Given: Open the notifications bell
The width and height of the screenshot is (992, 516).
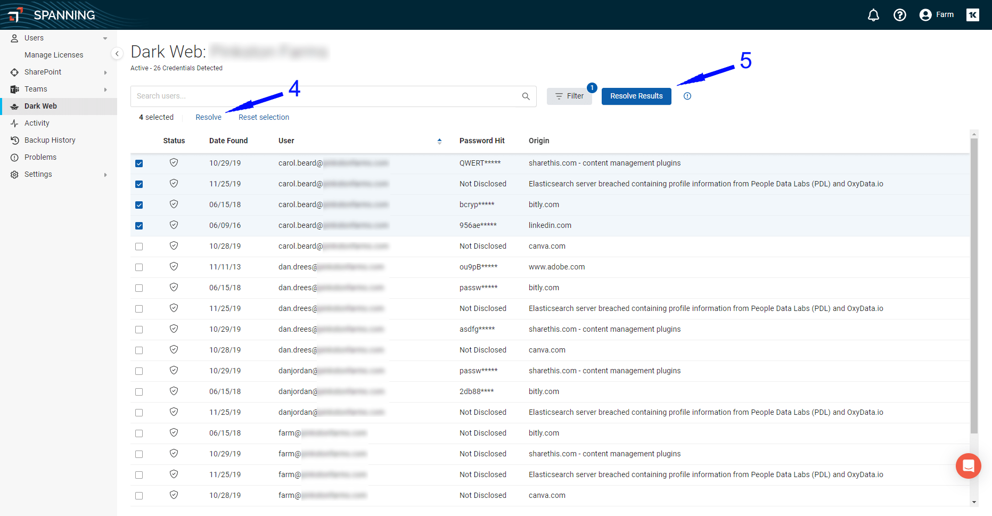Looking at the screenshot, I should tap(873, 15).
